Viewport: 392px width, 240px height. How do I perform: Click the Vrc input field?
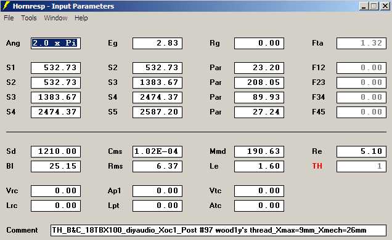55,191
